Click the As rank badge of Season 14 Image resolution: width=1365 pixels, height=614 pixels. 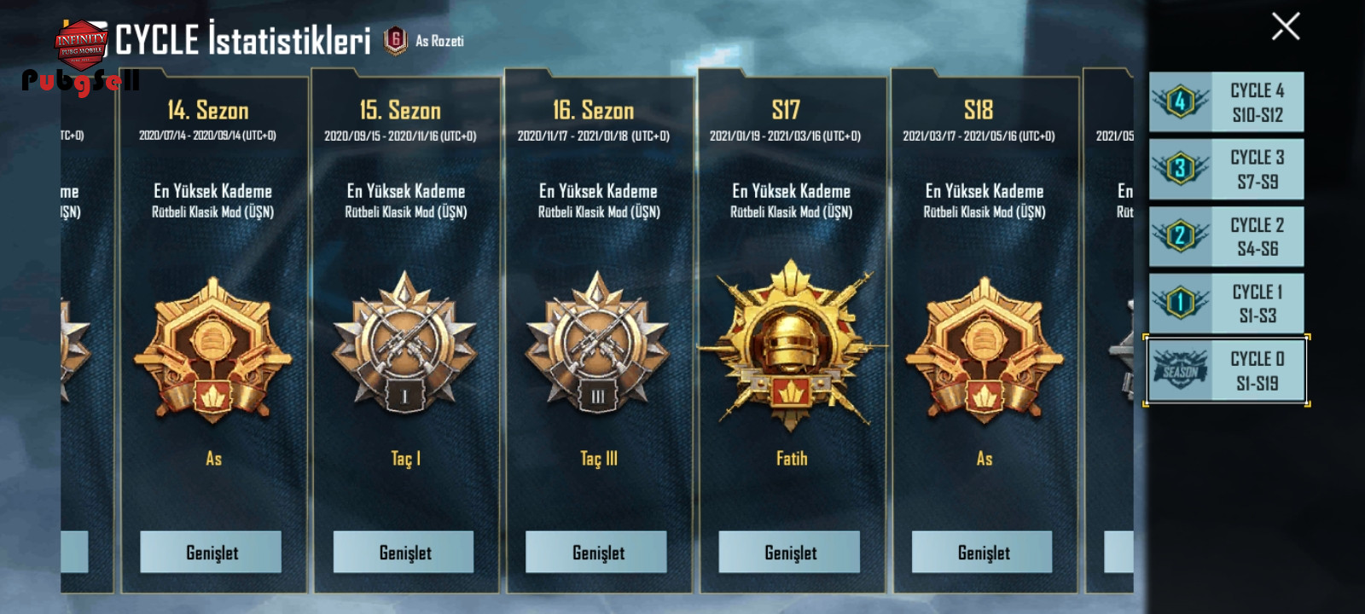[213, 350]
